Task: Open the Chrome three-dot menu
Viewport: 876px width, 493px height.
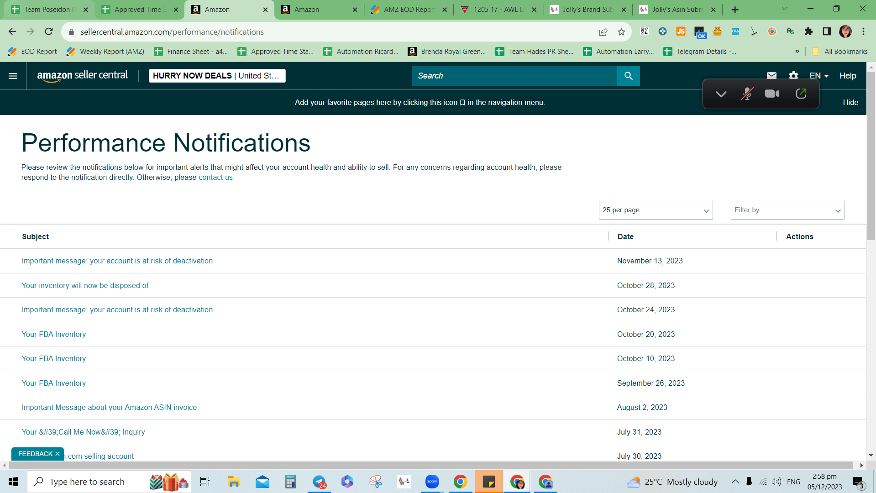Action: click(x=863, y=31)
